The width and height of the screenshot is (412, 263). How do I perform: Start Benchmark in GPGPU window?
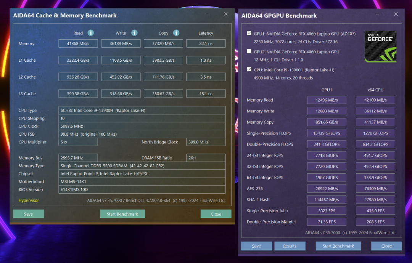click(x=338, y=246)
